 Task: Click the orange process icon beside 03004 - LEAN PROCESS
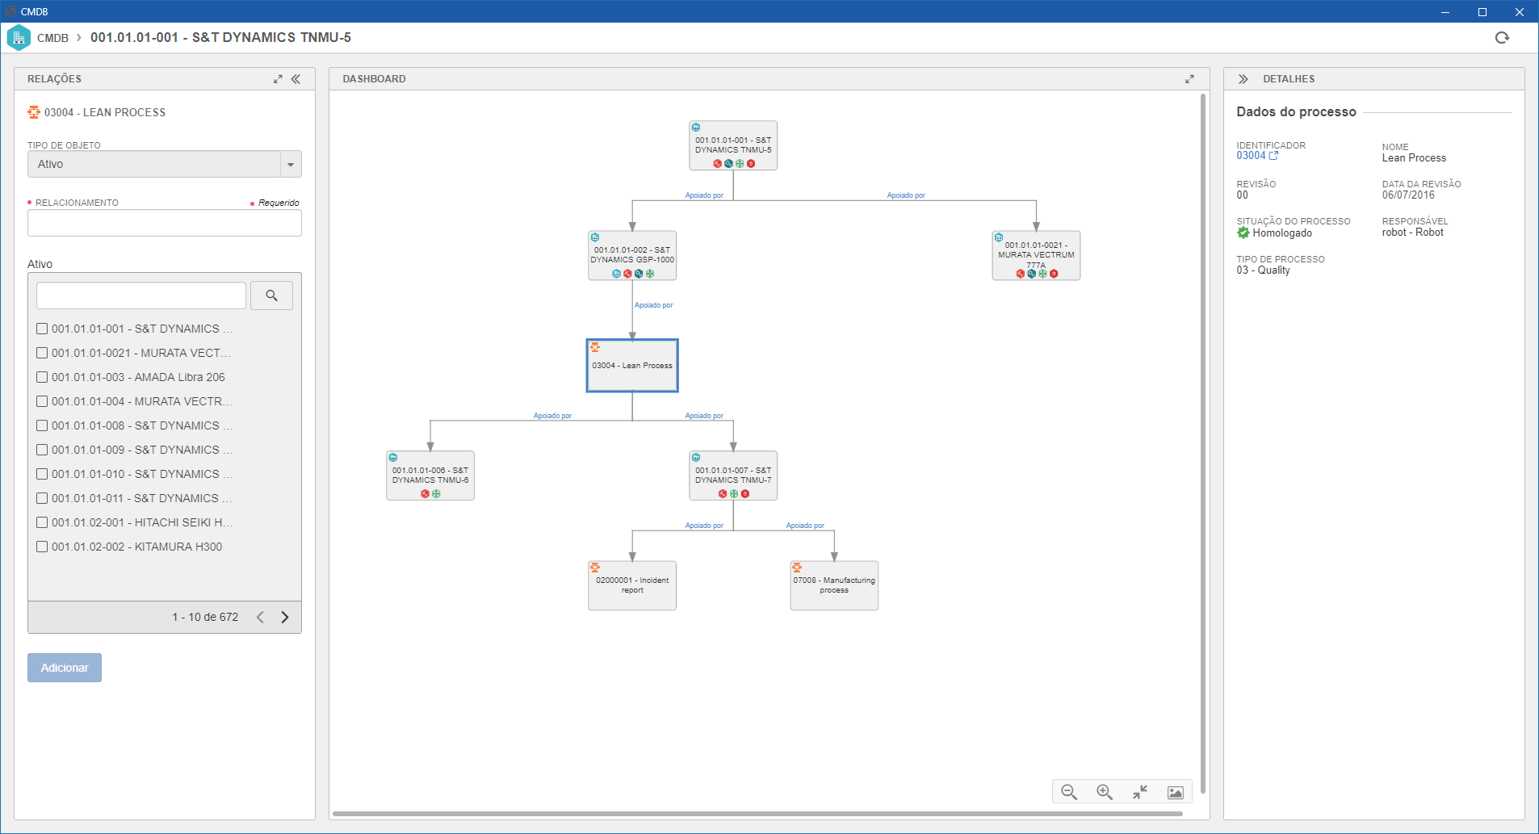(33, 112)
